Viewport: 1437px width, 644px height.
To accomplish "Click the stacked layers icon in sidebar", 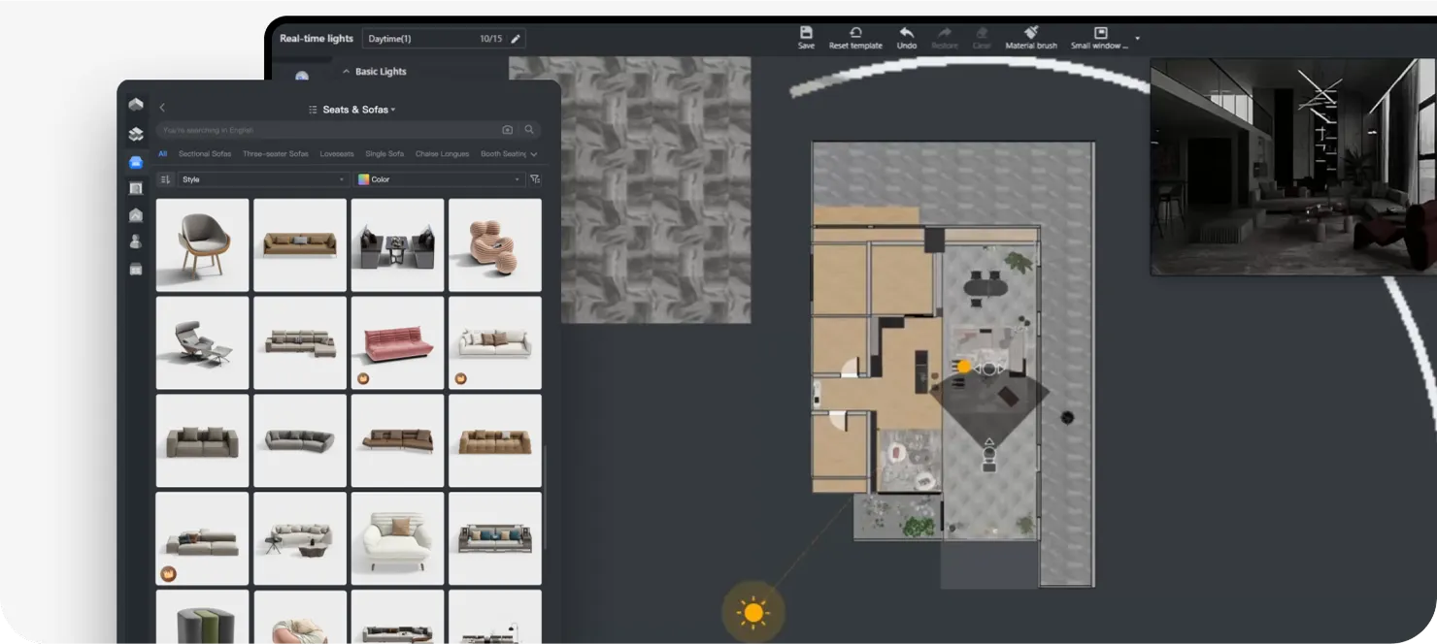I will pos(136,134).
